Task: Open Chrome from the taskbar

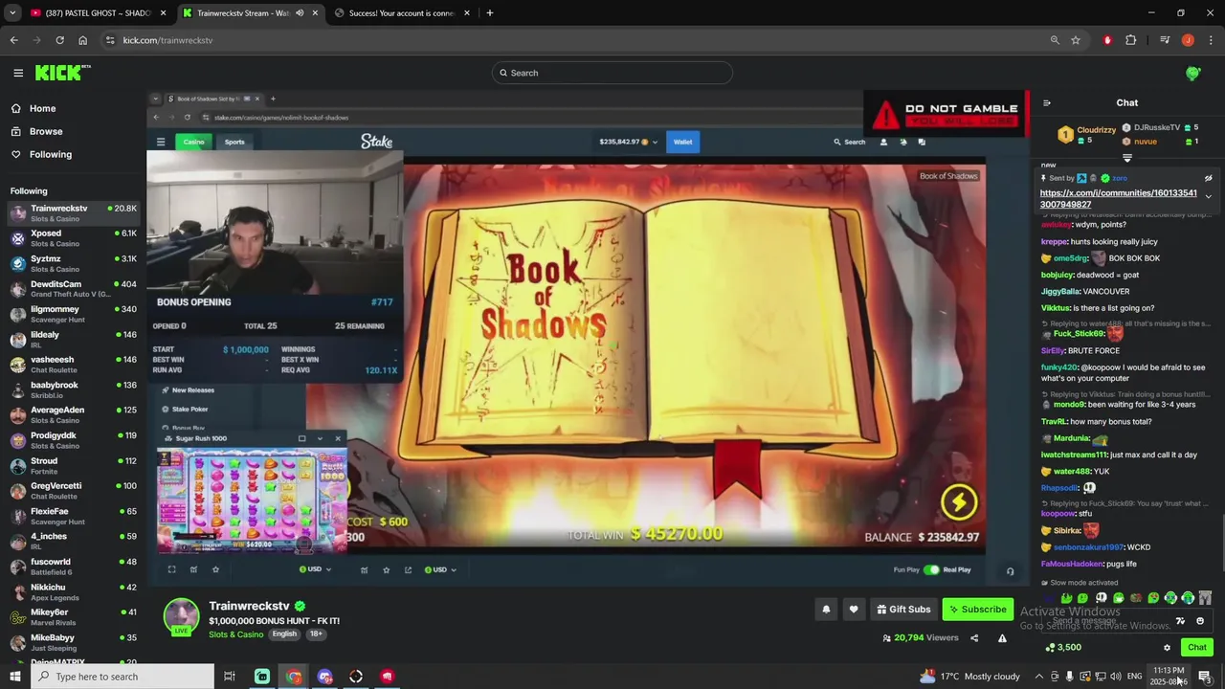Action: 293,677
